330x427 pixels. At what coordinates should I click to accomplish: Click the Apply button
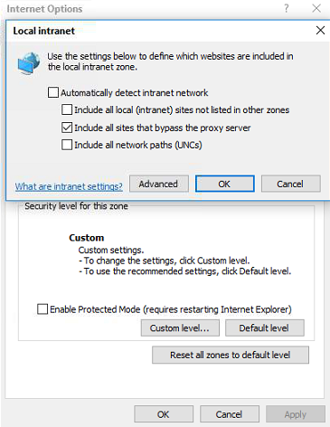click(x=296, y=414)
